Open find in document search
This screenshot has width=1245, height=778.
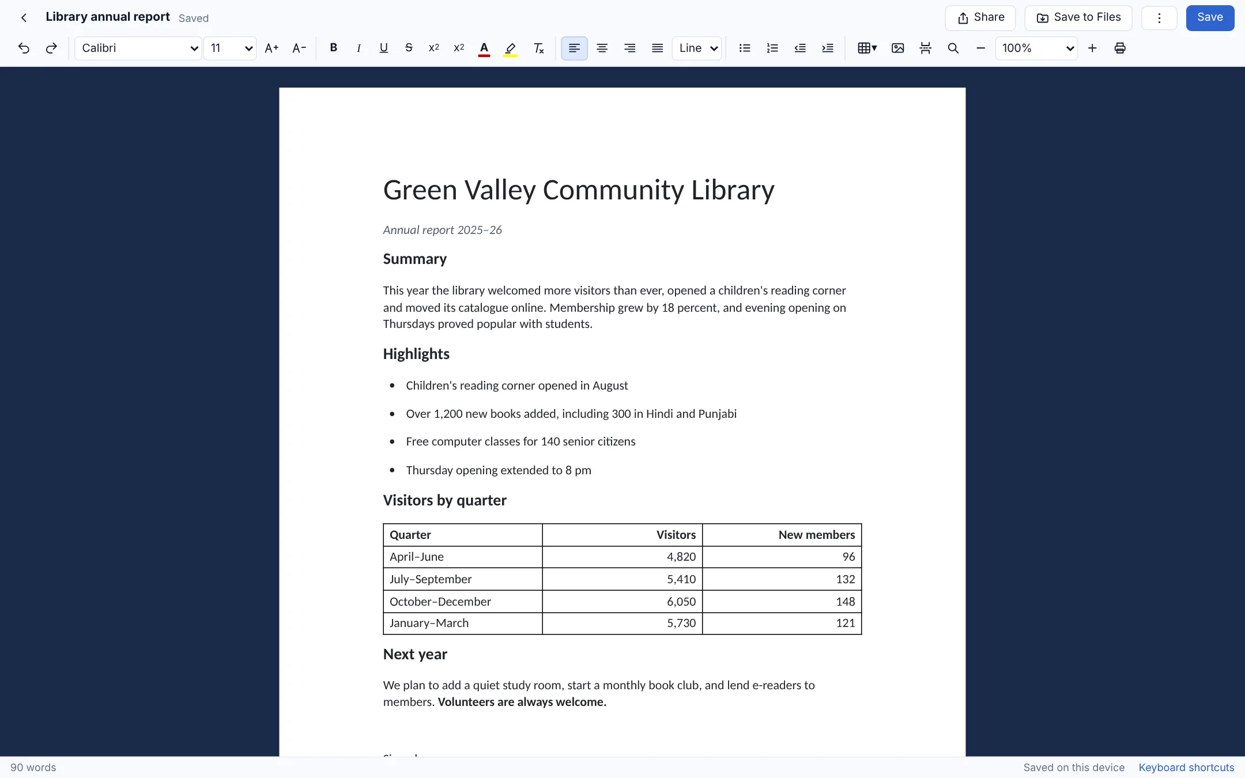pos(953,48)
